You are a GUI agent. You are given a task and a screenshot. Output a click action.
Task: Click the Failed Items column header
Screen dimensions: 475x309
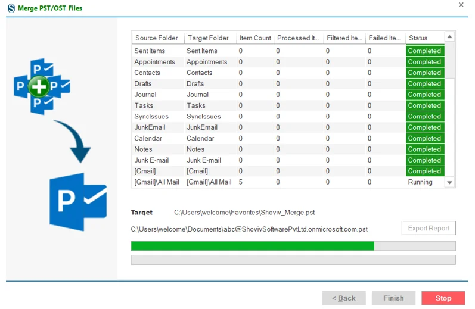click(x=386, y=38)
